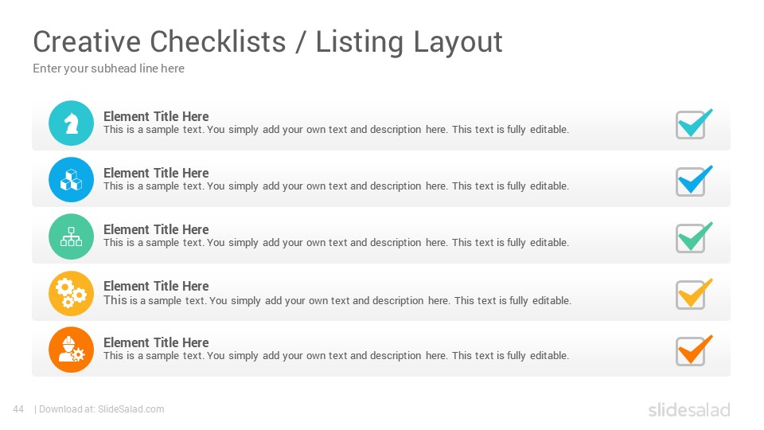Image resolution: width=764 pixels, height=430 pixels.
Task: Select the Creative Checklists / Listing Layout title
Action: pyautogui.click(x=267, y=41)
